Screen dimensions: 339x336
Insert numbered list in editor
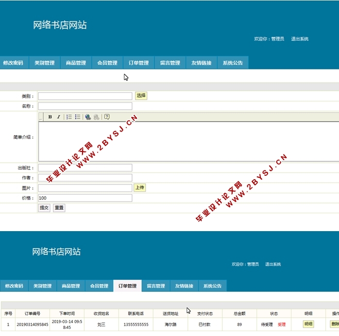(x=69, y=117)
